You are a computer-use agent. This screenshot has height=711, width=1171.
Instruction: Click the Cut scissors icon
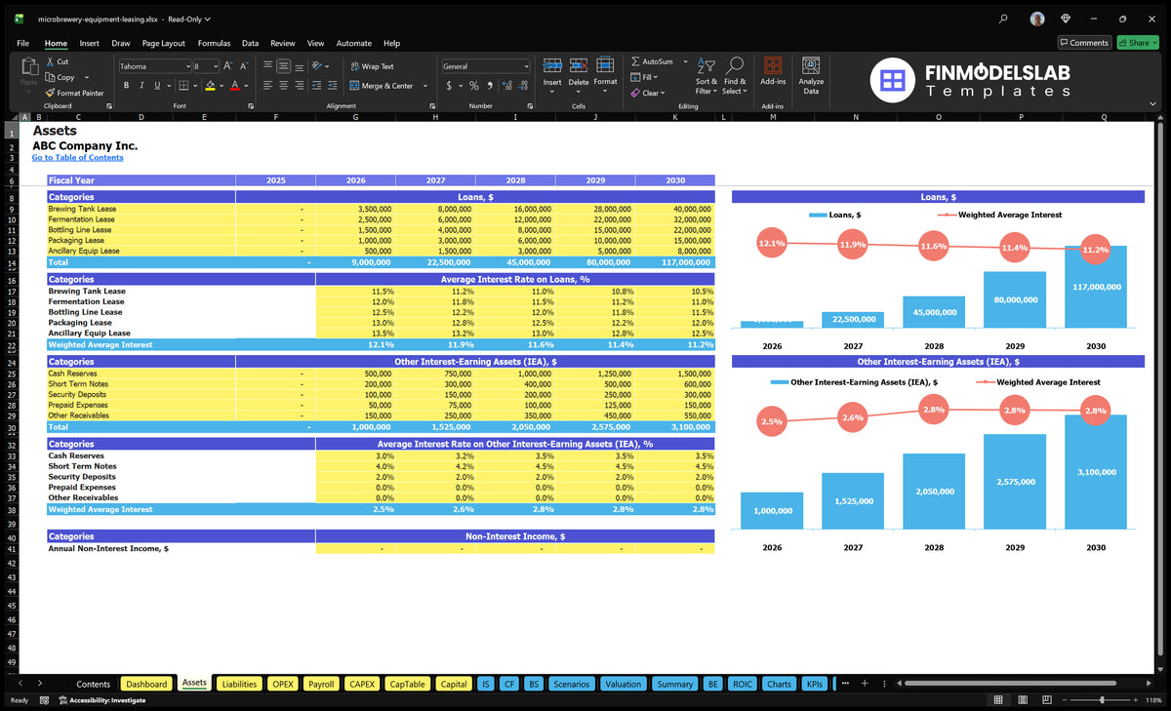[50, 61]
